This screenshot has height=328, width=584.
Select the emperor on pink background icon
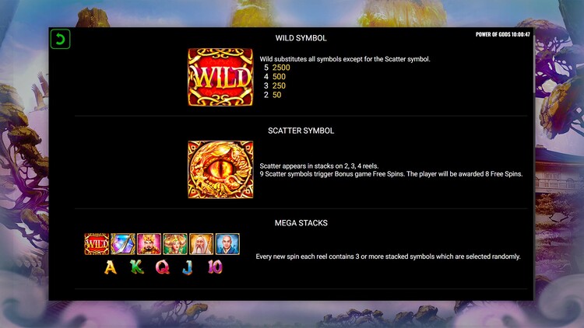click(149, 244)
